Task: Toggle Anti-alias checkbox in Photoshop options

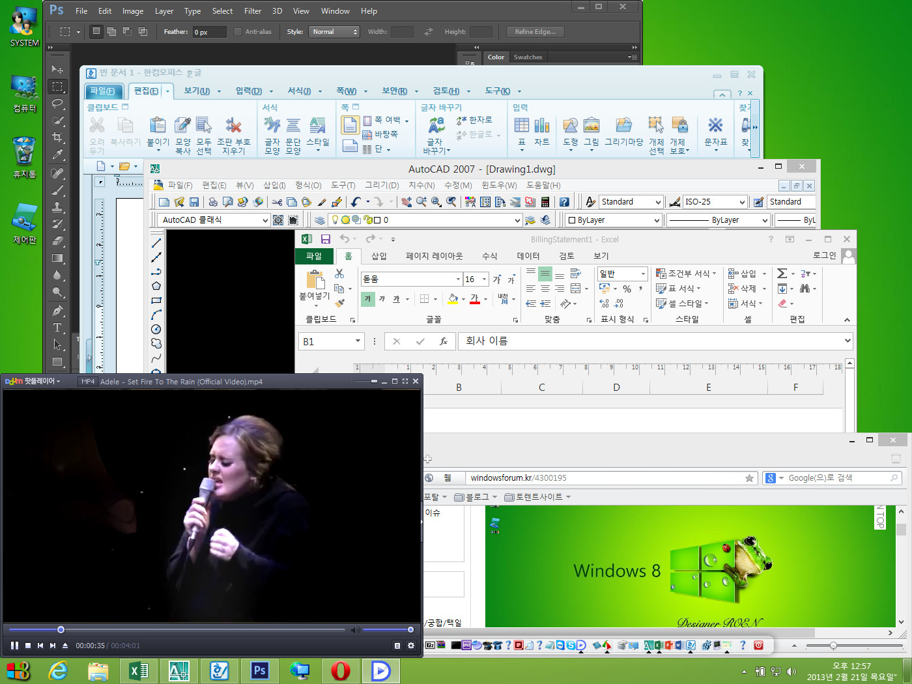Action: pyautogui.click(x=238, y=31)
